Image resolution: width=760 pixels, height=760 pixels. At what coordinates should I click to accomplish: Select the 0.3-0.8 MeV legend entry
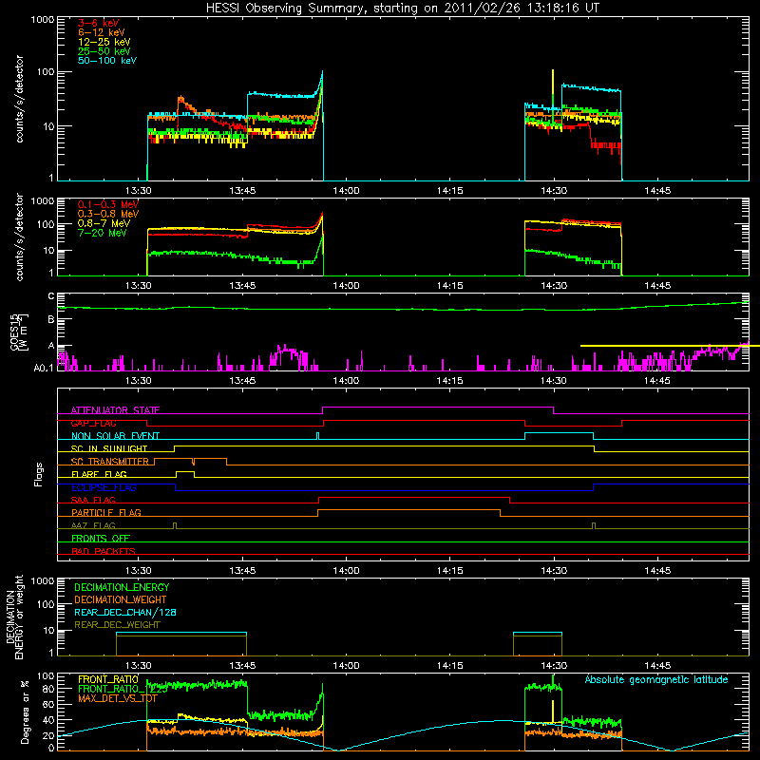pos(108,214)
